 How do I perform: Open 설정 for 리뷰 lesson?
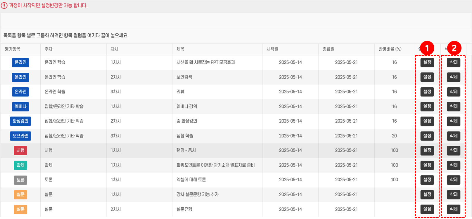tap(427, 92)
